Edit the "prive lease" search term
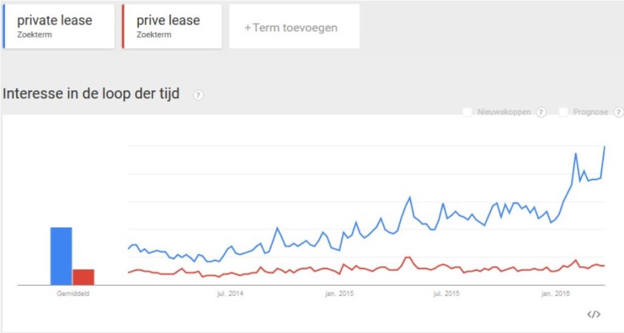Viewport: 624px width, 333px height. [x=168, y=21]
